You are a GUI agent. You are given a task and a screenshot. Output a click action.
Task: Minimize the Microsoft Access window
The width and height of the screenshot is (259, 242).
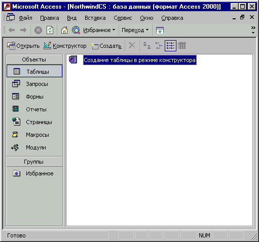tap(234, 7)
